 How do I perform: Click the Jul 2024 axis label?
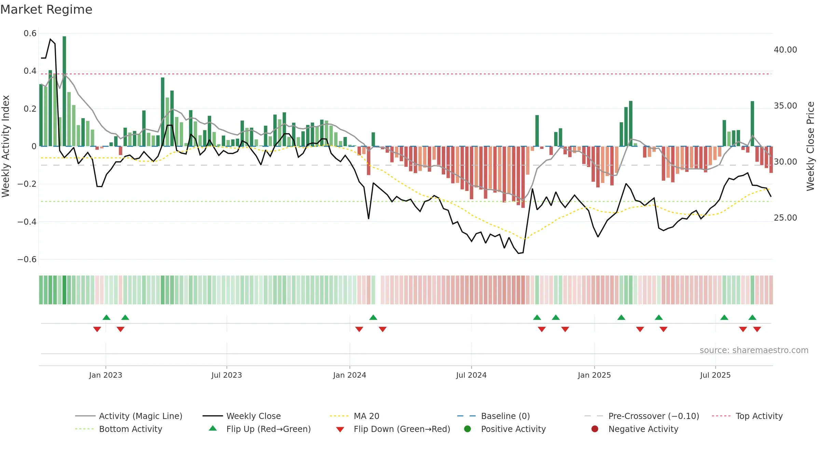tap(471, 375)
